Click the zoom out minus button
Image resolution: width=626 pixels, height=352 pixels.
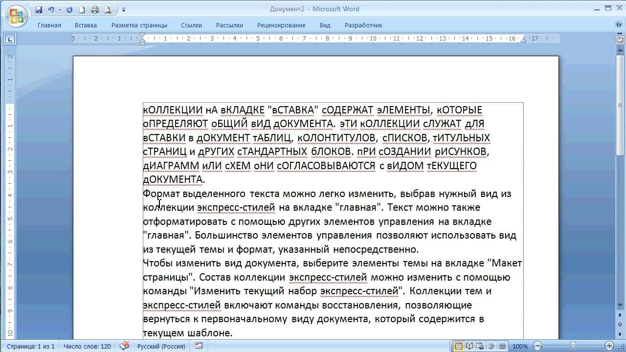tap(537, 346)
